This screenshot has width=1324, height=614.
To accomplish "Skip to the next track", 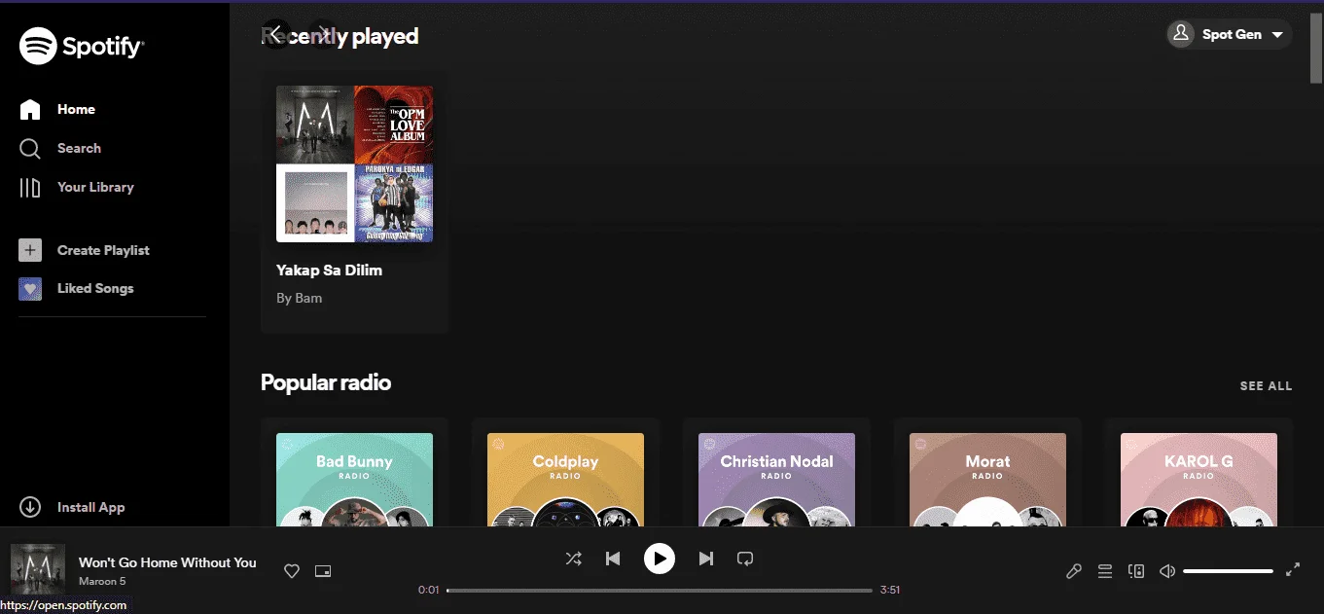I will click(x=706, y=559).
